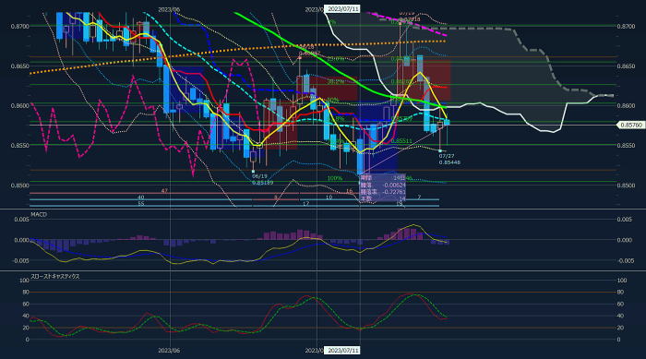The width and height of the screenshot is (646, 359).
Task: Click the 0.8700 value on the left price scale
Action: tap(19, 27)
